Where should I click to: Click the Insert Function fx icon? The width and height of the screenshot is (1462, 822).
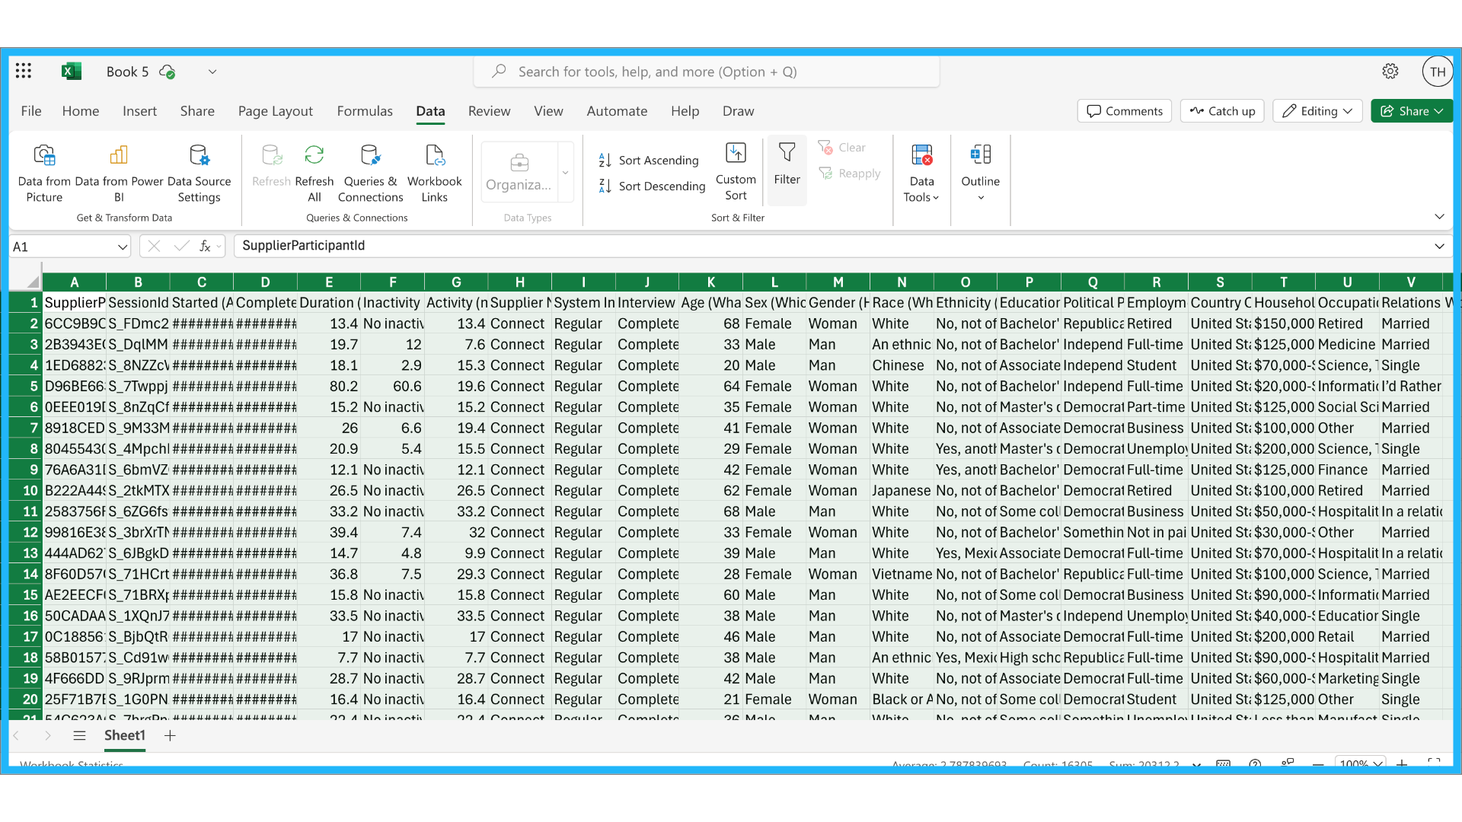204,246
